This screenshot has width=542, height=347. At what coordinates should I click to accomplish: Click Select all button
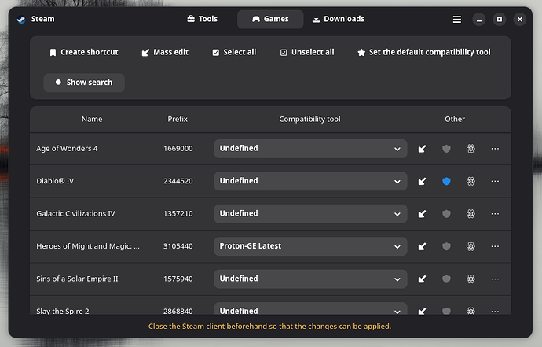pyautogui.click(x=234, y=52)
